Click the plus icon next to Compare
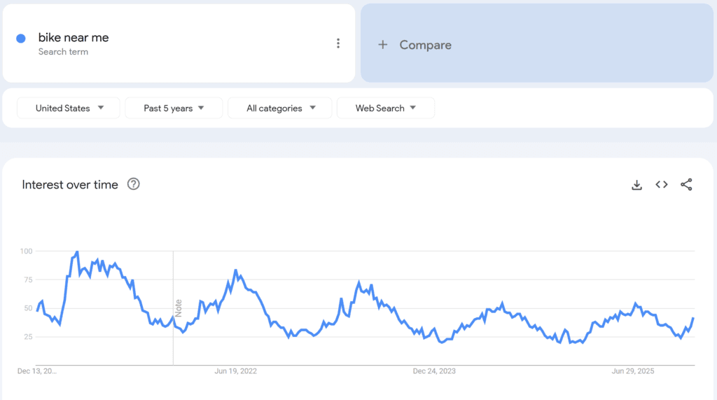Viewport: 717px width, 400px height. click(x=383, y=44)
